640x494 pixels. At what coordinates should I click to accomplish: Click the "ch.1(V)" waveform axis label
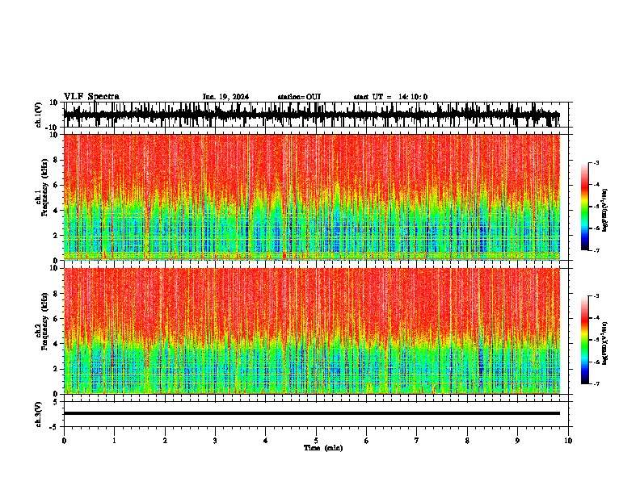[x=39, y=115]
